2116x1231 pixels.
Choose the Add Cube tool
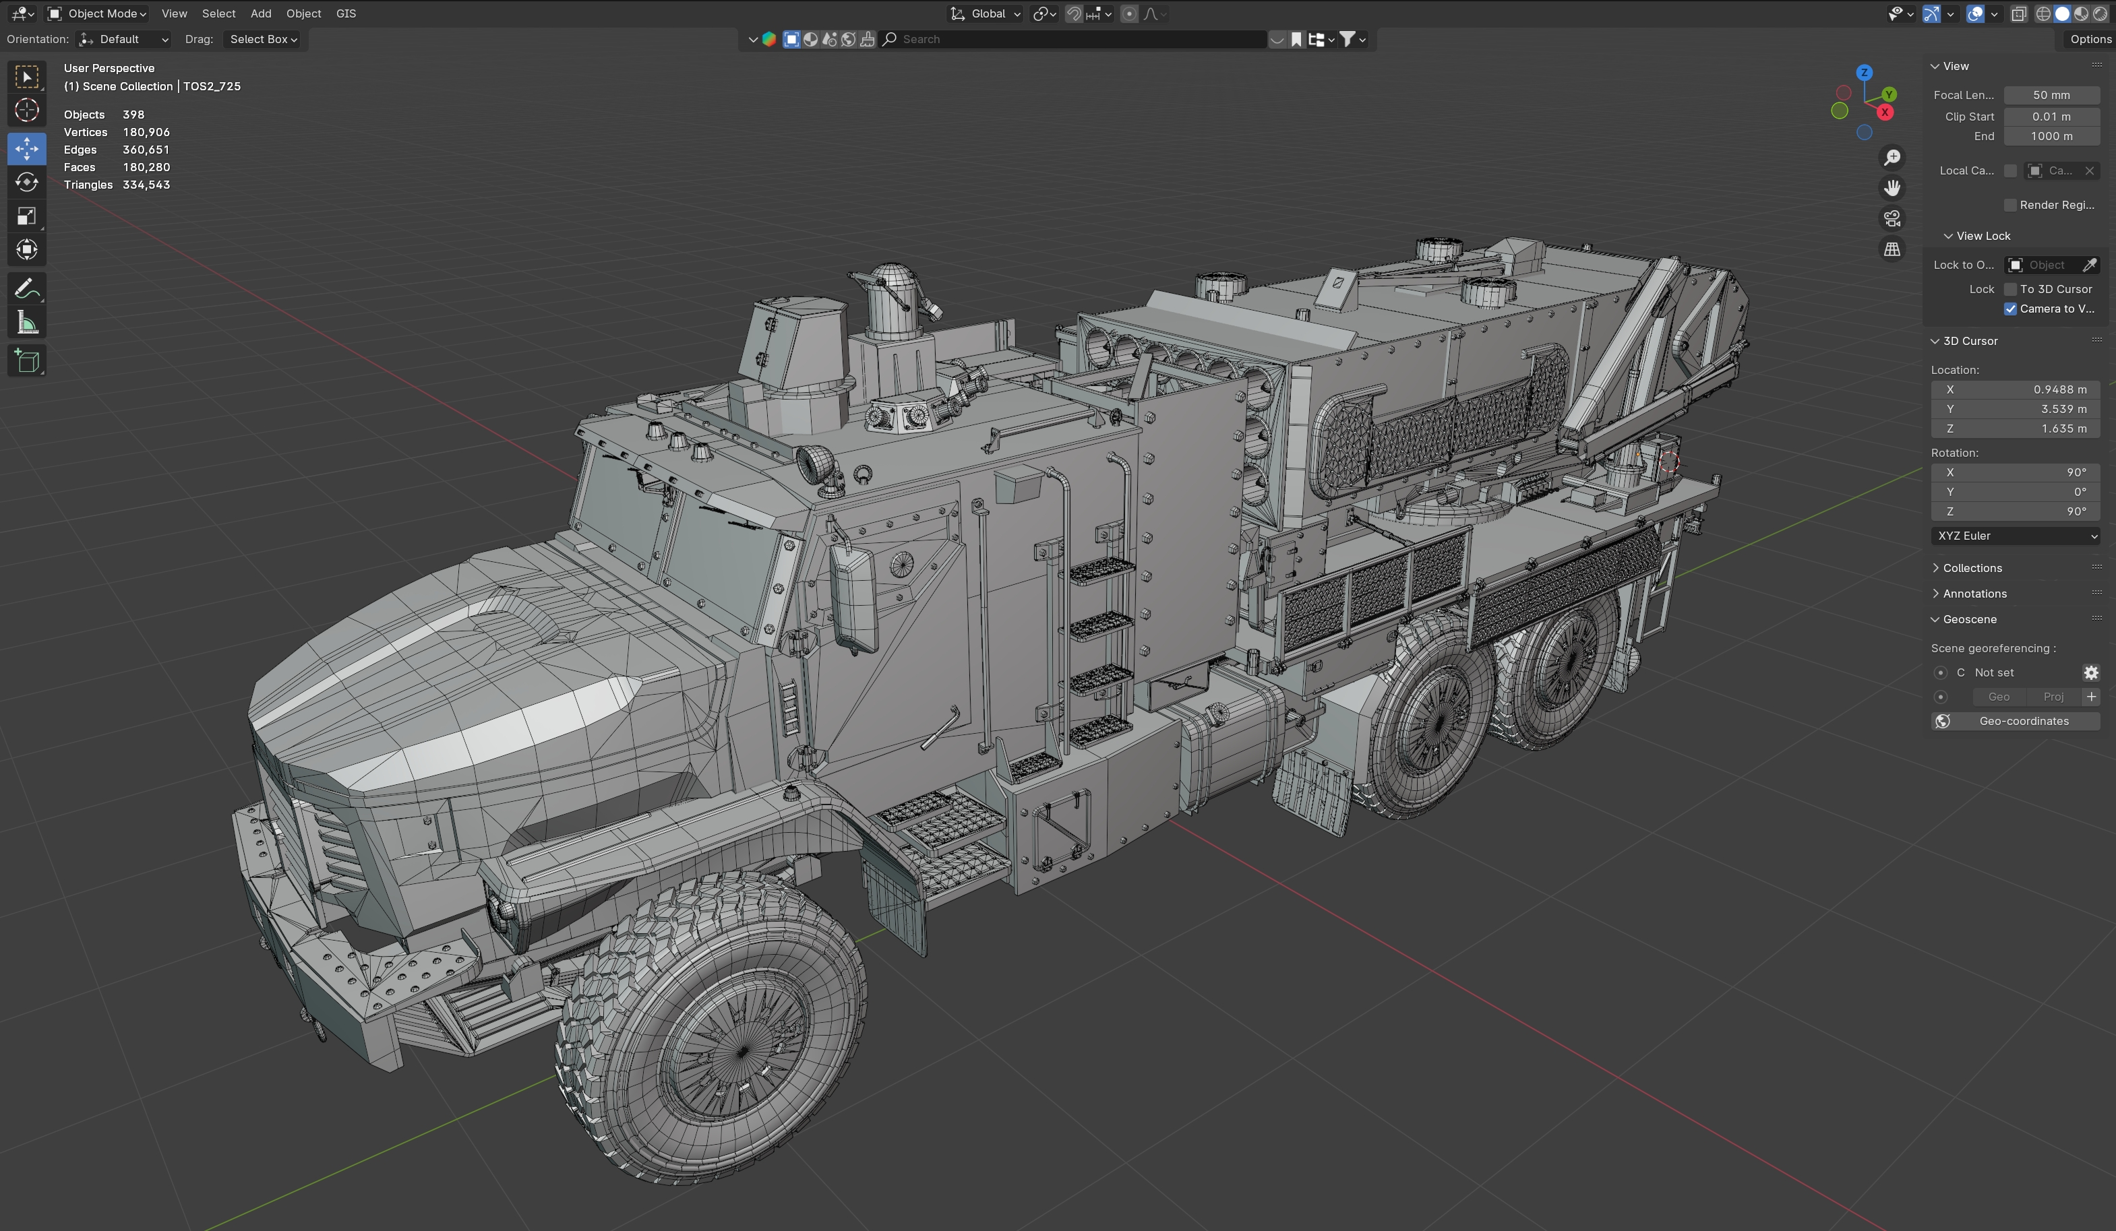26,361
